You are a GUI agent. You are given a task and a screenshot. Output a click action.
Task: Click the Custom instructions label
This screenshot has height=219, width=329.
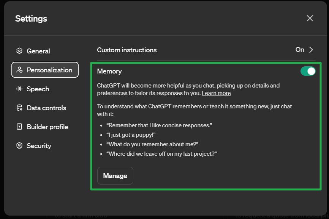tap(127, 50)
